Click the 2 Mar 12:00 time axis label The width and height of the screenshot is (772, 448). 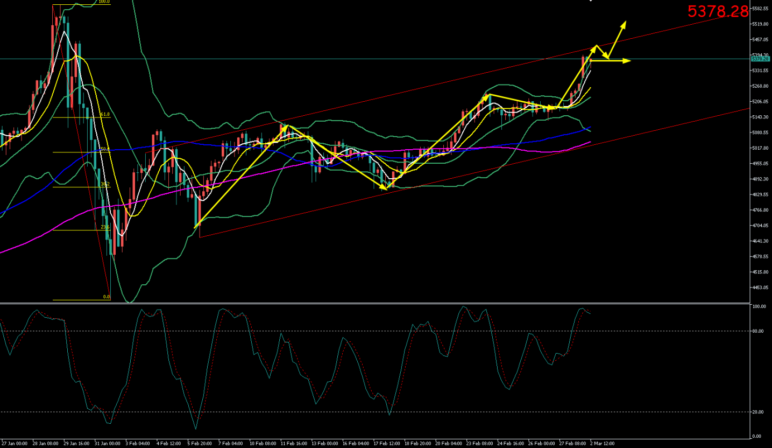click(603, 444)
